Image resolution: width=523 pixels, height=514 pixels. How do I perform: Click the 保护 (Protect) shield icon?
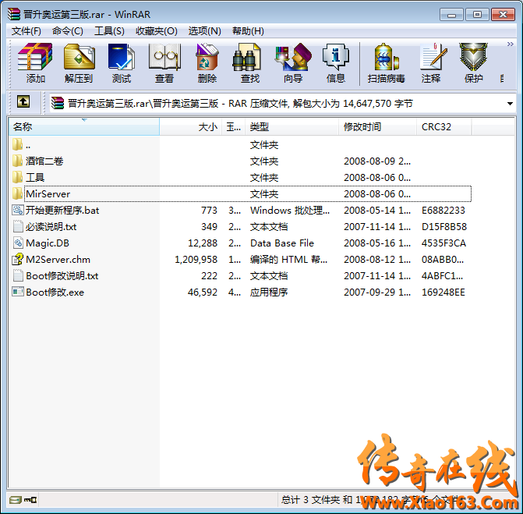[473, 63]
